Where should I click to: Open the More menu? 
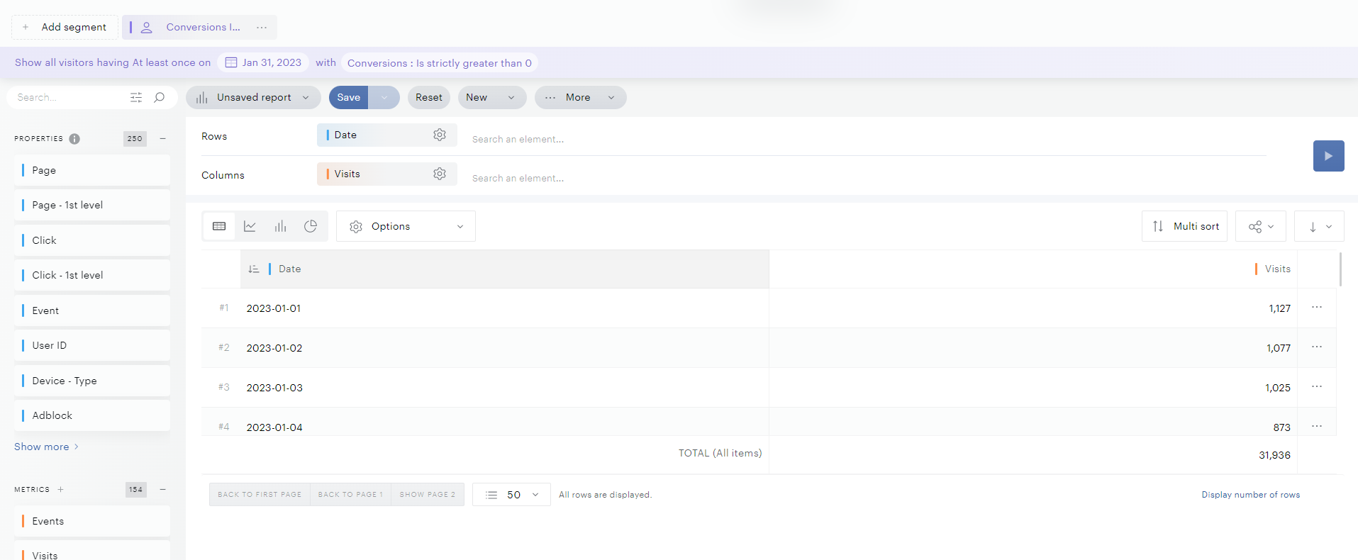(580, 97)
